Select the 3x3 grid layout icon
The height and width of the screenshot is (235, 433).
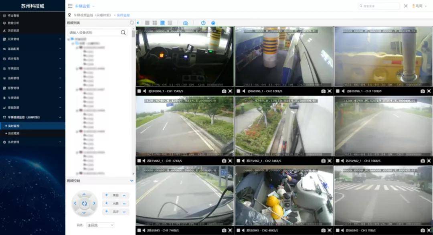pos(162,23)
